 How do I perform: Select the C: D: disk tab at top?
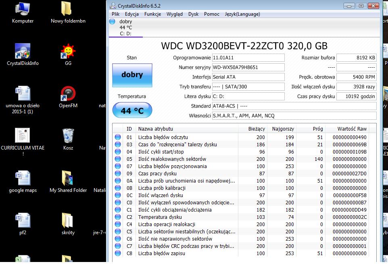tap(126, 28)
